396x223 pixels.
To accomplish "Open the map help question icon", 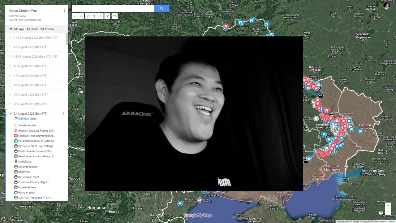I will tap(381, 213).
